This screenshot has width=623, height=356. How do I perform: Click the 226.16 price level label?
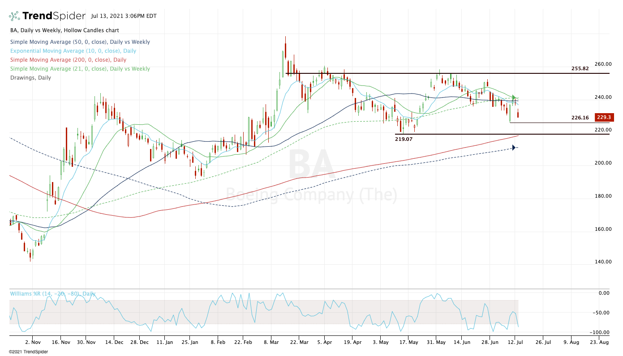point(580,118)
